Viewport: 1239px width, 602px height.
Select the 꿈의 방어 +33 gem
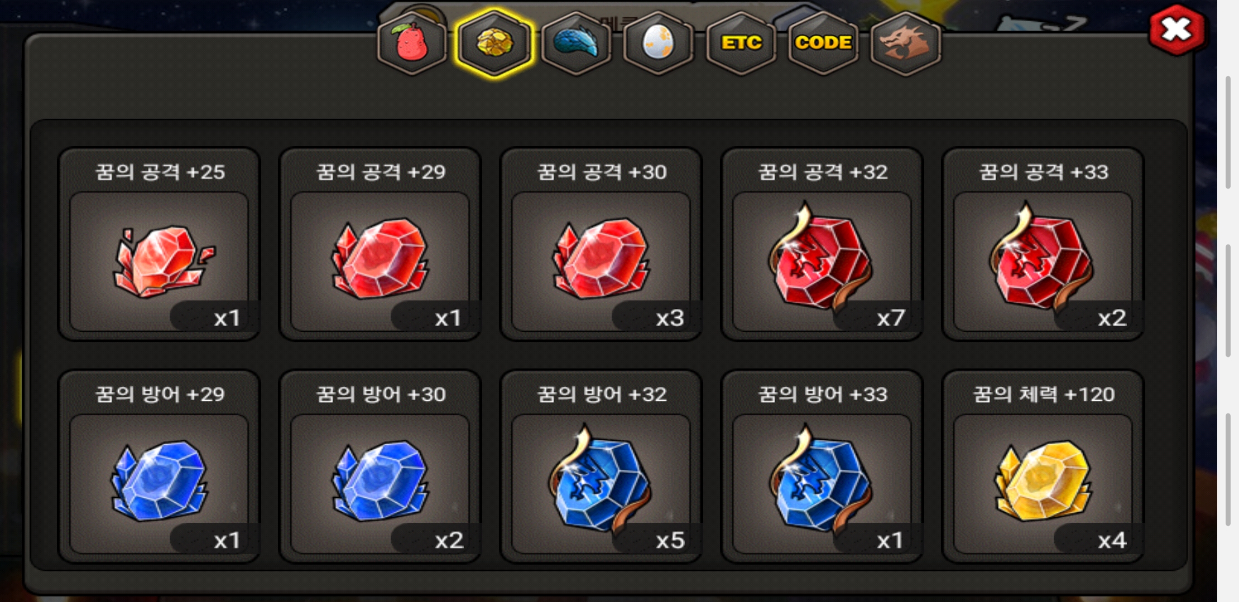[x=822, y=467]
